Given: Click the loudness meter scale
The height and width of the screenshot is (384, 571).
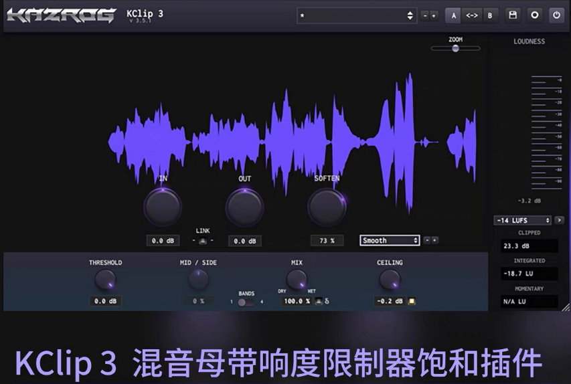Looking at the screenshot, I should [547, 132].
